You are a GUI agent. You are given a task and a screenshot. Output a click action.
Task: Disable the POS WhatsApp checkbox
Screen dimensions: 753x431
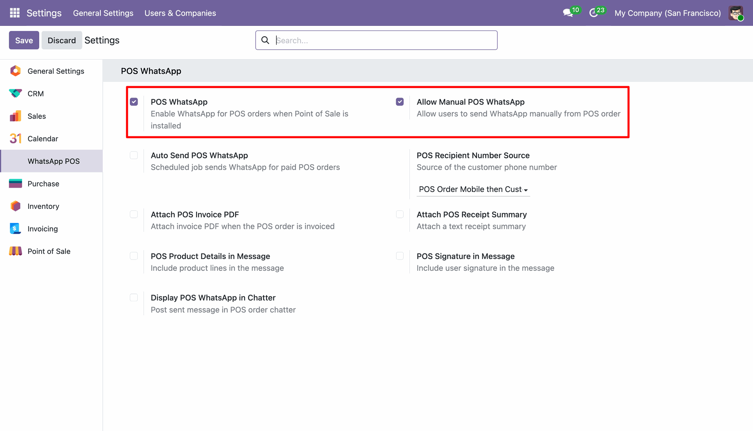click(x=134, y=102)
